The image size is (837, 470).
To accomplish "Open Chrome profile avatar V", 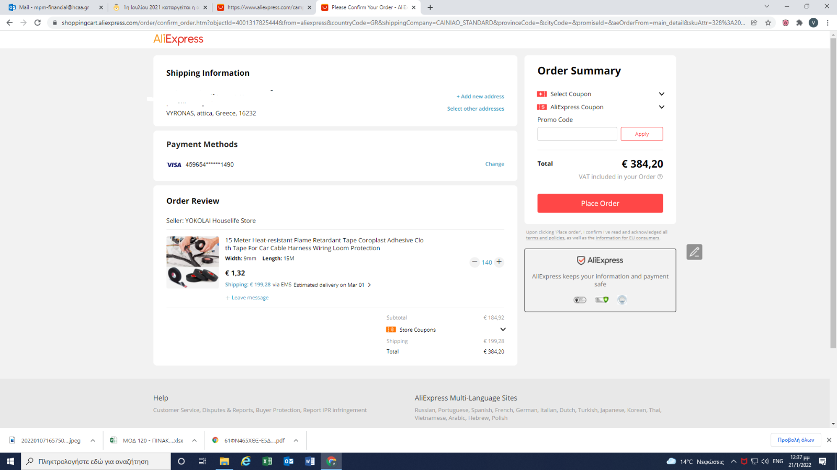I will 813,22.
